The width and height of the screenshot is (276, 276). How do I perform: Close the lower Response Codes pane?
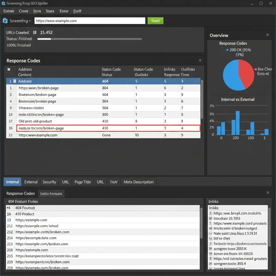[x=268, y=192]
